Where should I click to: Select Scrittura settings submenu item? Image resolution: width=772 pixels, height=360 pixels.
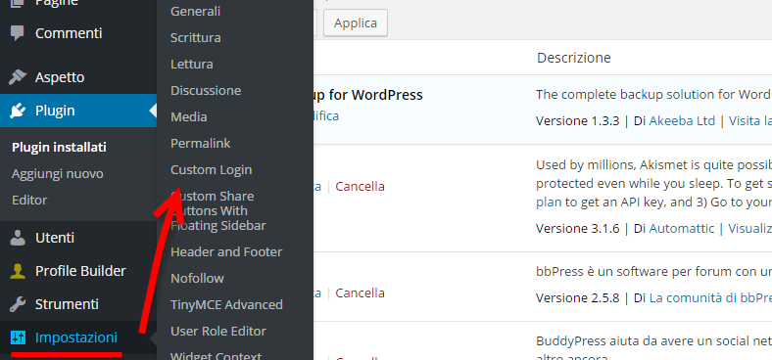[x=196, y=38]
